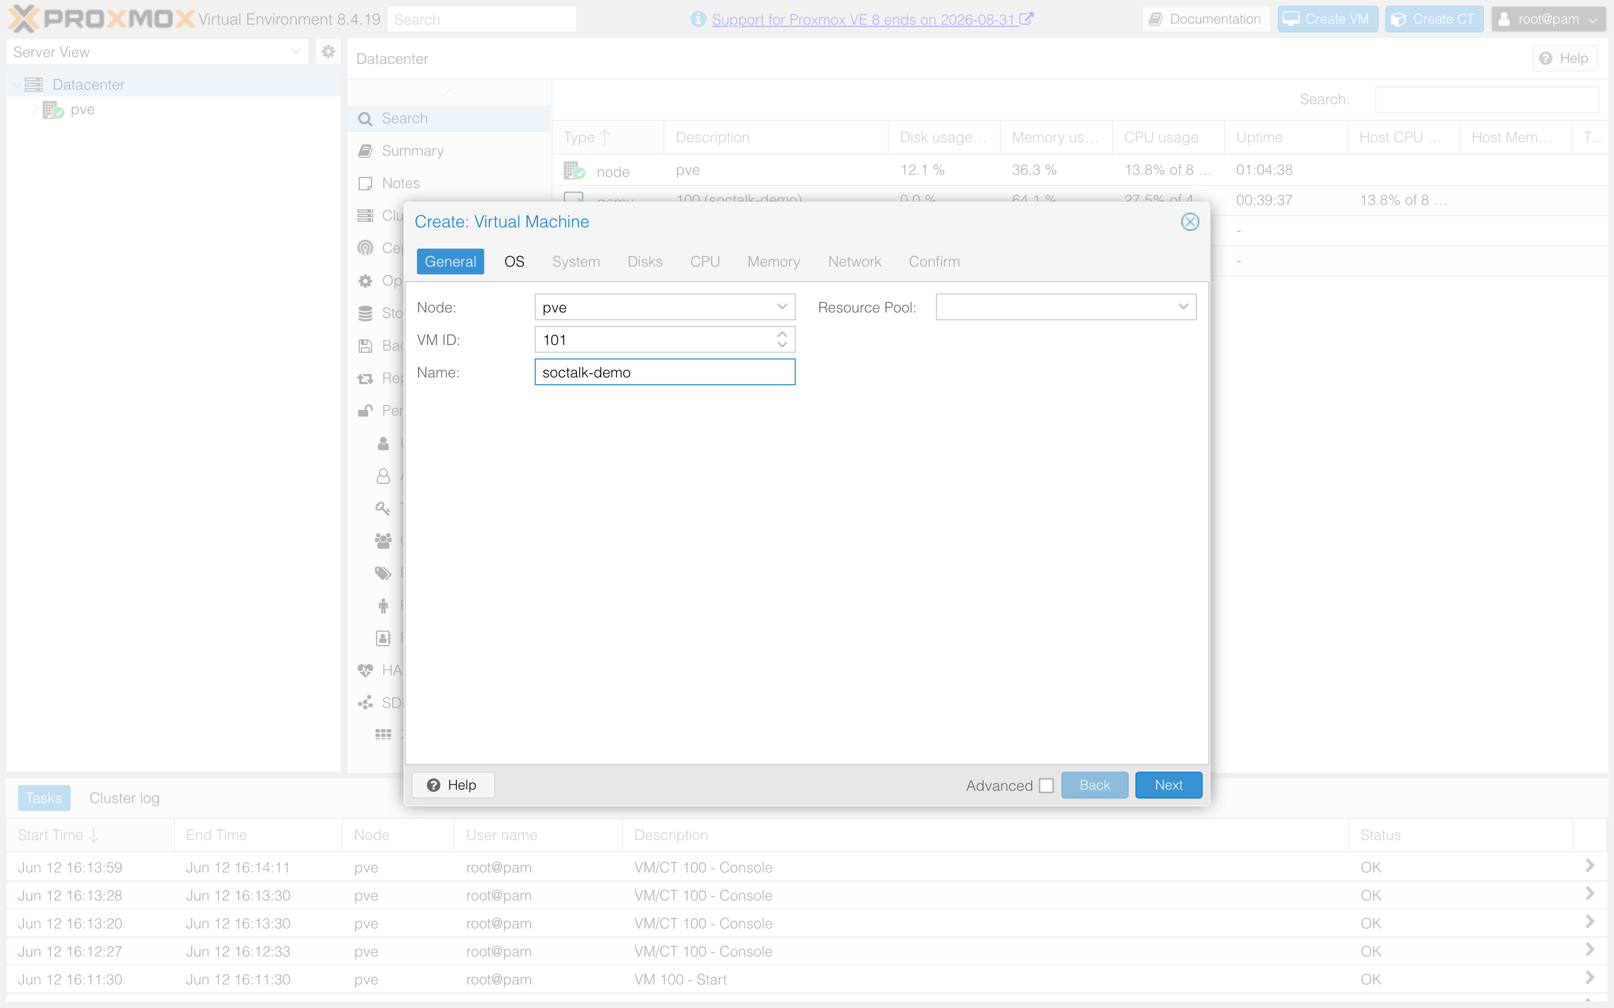Viewport: 1614px width, 1008px height.
Task: Click the Zones grid icon
Action: click(383, 735)
